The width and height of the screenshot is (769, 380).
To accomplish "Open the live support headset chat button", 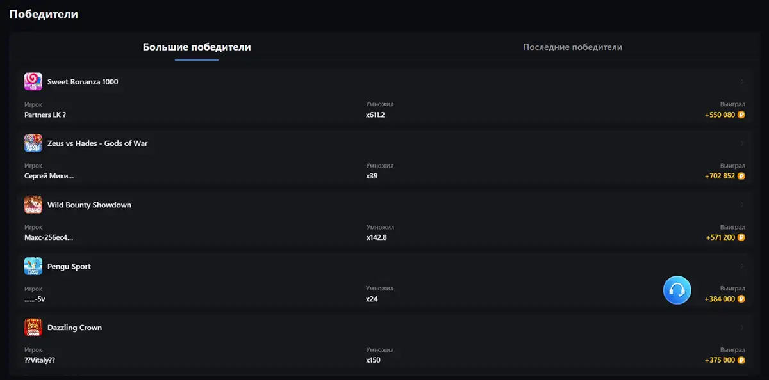I will [x=677, y=290].
